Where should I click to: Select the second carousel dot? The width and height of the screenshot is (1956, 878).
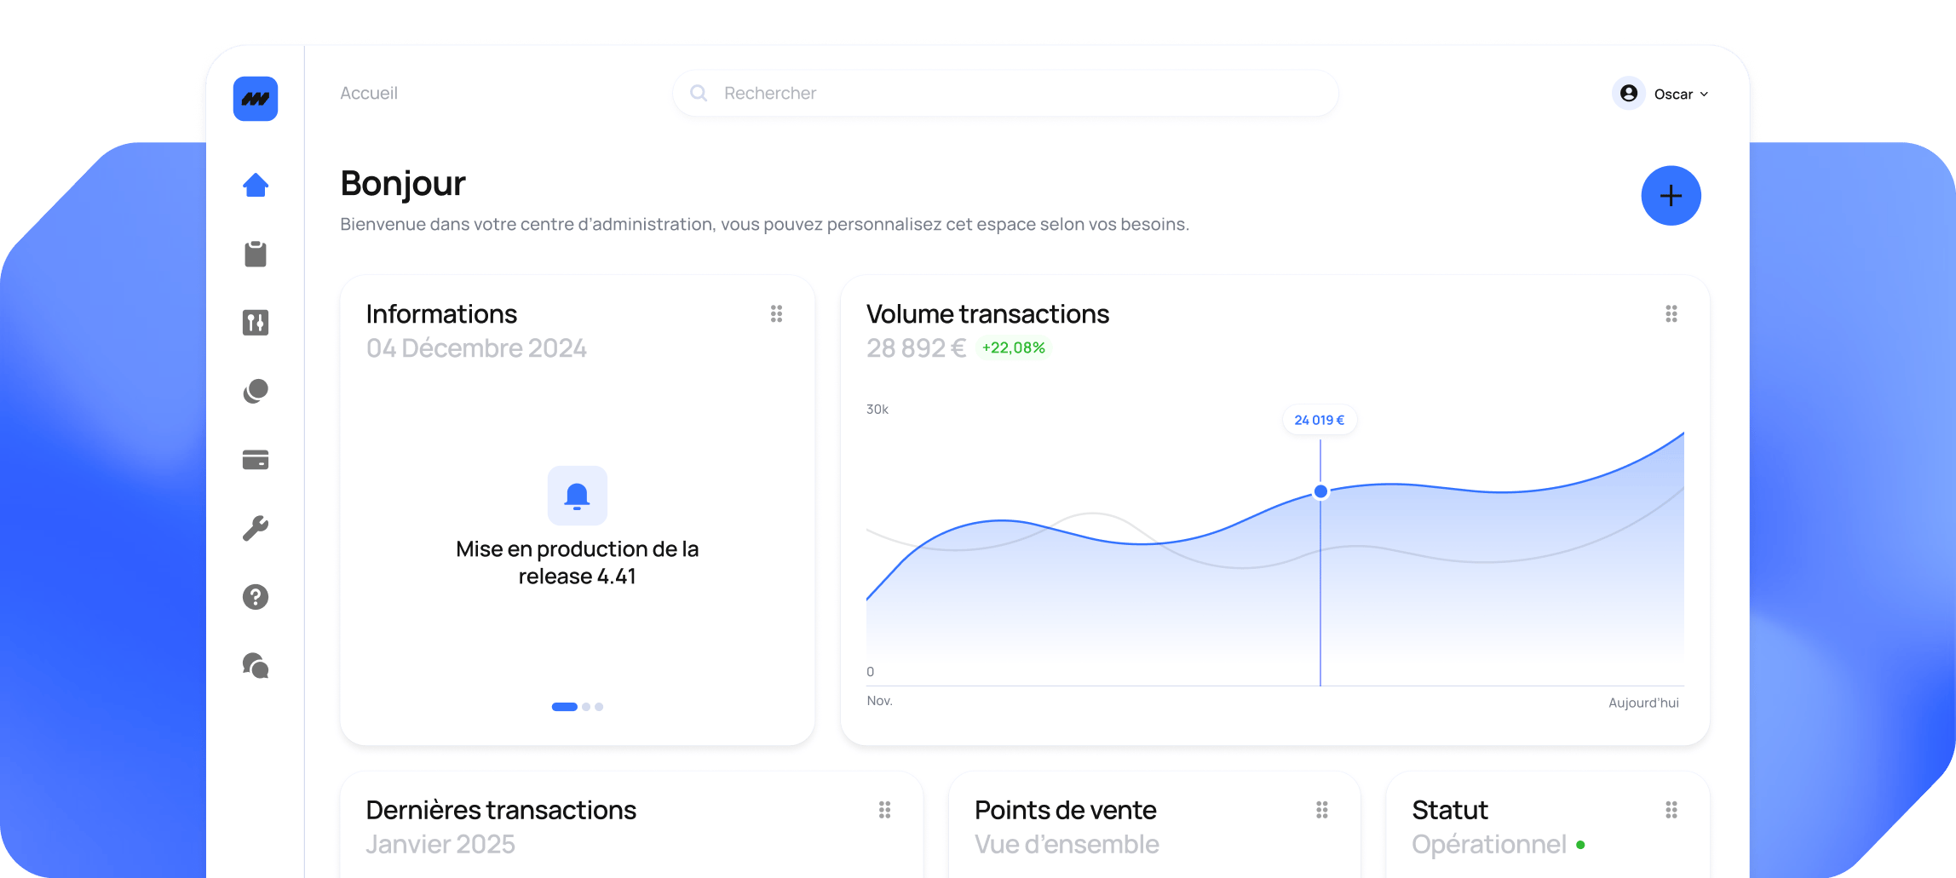point(586,707)
